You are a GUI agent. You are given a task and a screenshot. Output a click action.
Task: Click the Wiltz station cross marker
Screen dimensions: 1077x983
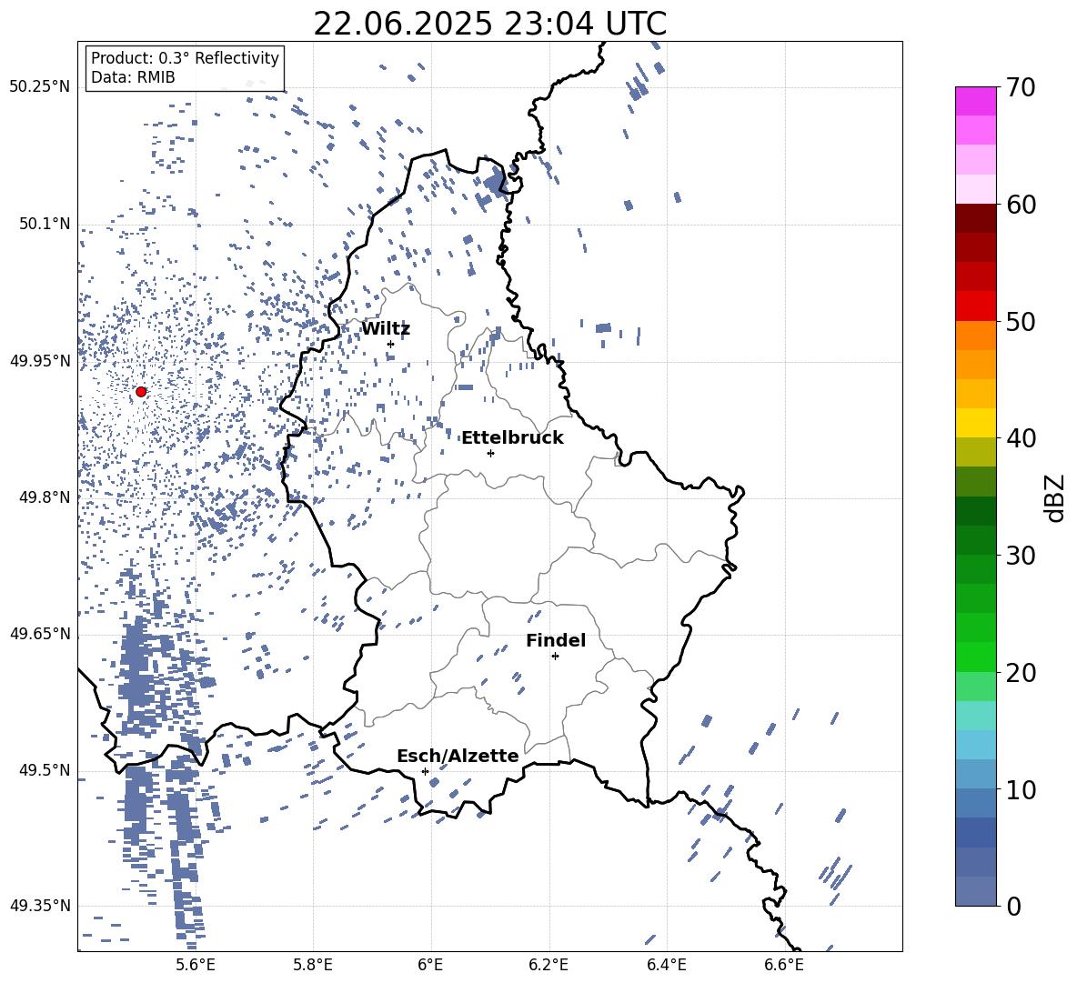click(x=390, y=345)
